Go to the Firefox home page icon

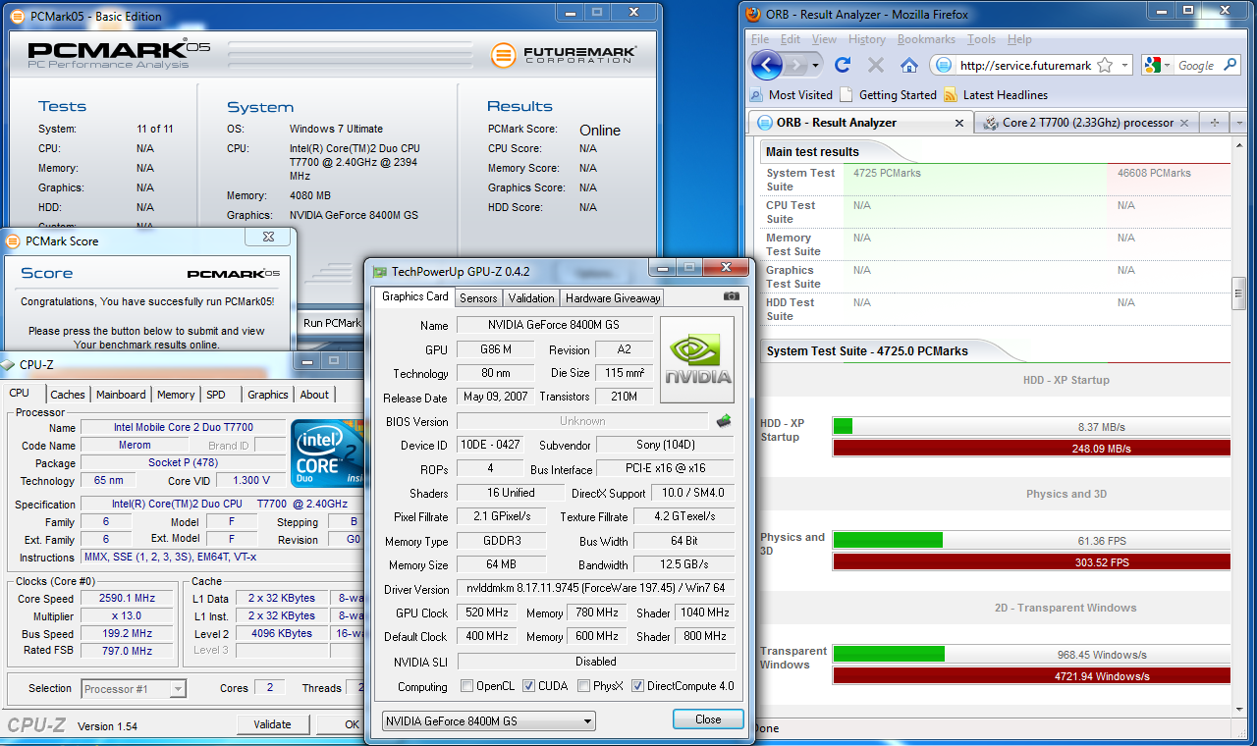(909, 65)
